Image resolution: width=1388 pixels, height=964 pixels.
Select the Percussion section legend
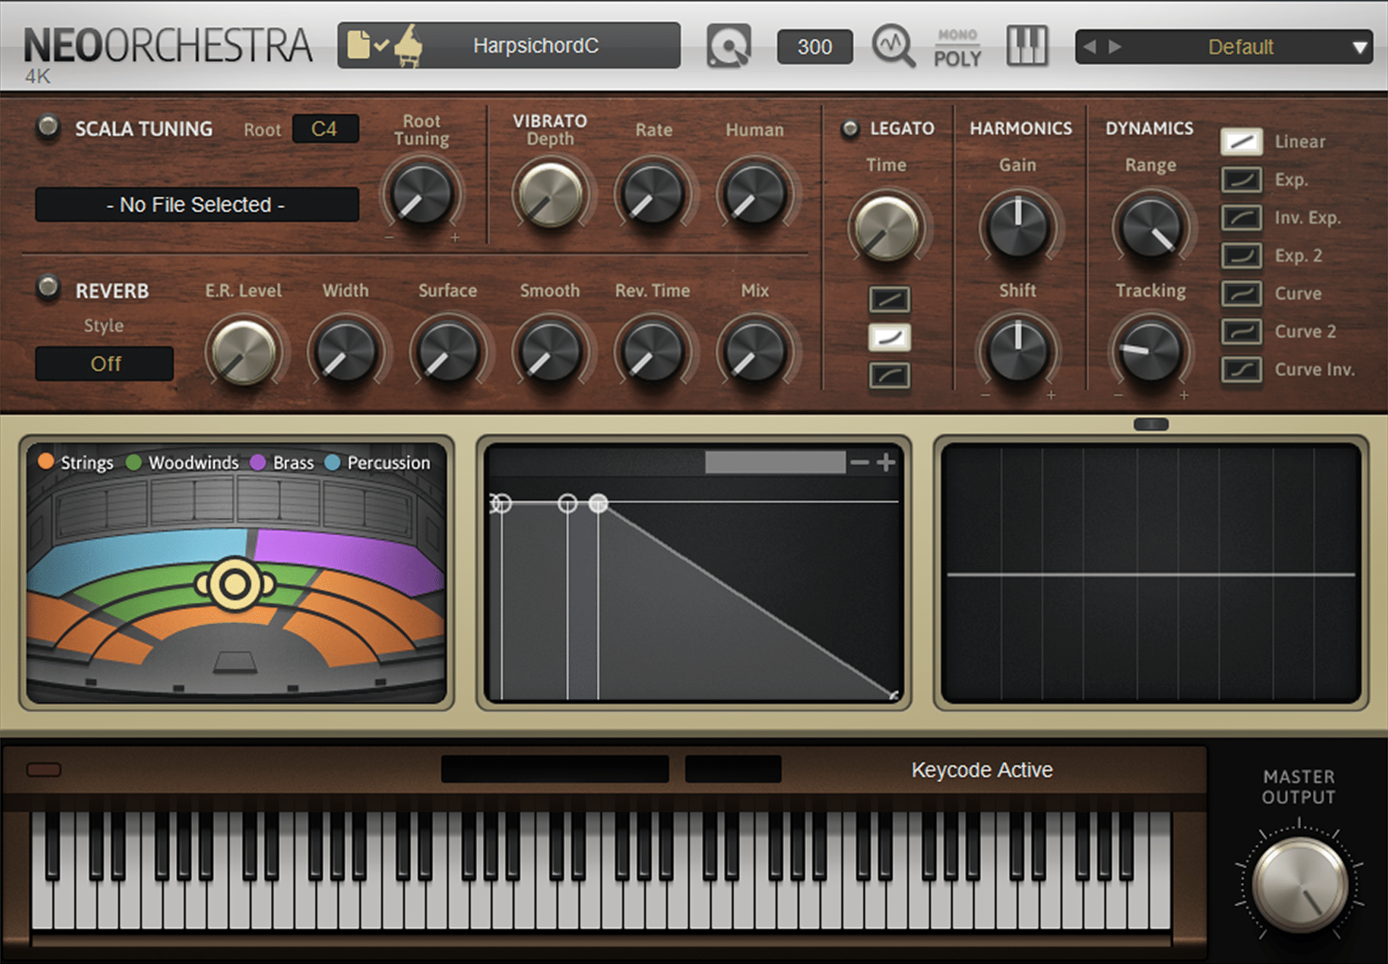click(x=378, y=462)
